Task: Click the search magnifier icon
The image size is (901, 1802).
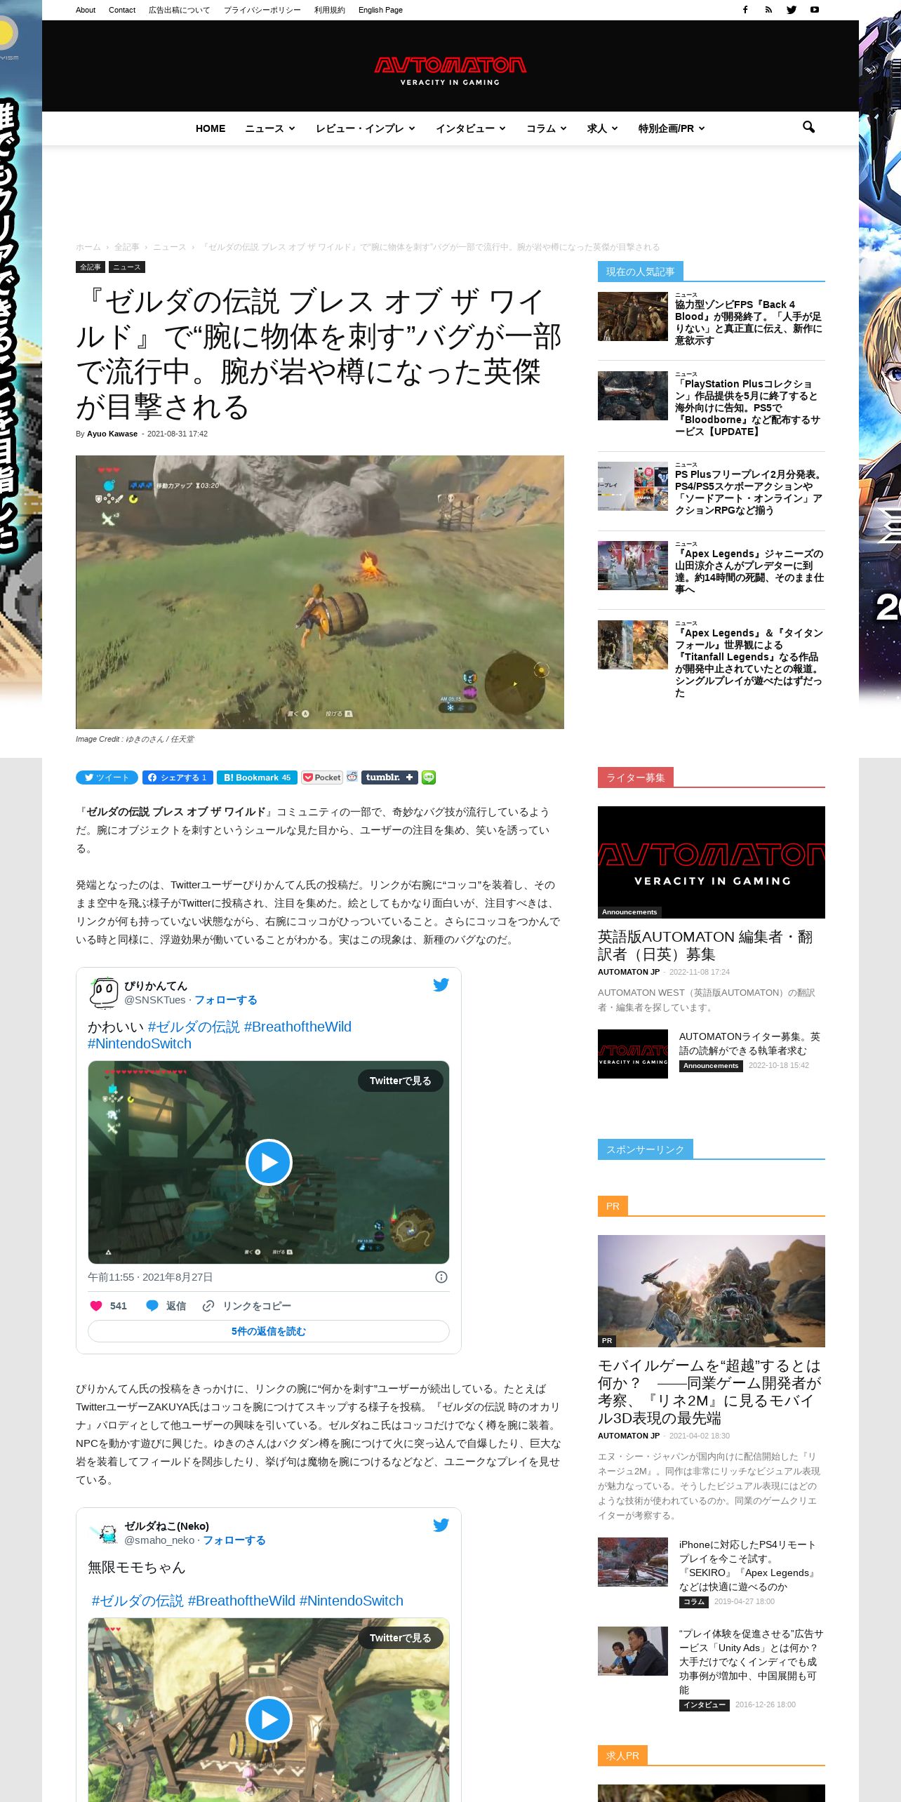Action: click(808, 127)
